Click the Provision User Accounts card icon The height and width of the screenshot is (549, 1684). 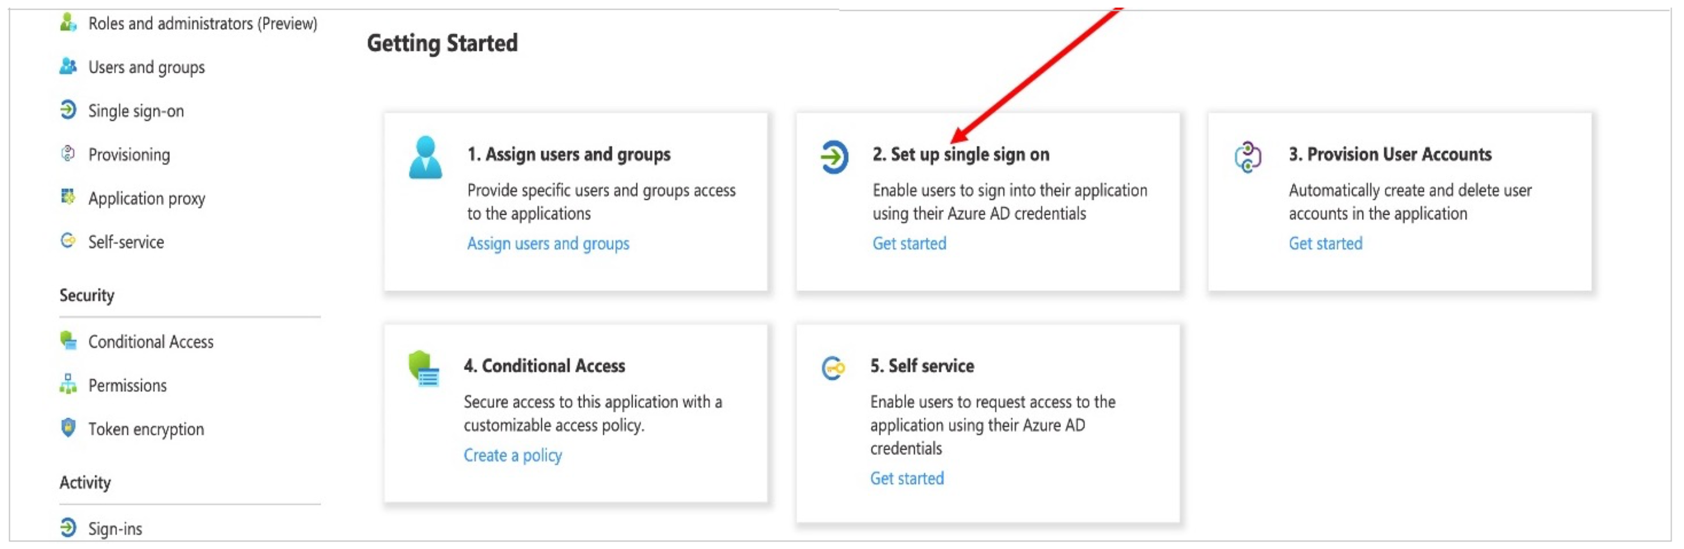(1247, 157)
